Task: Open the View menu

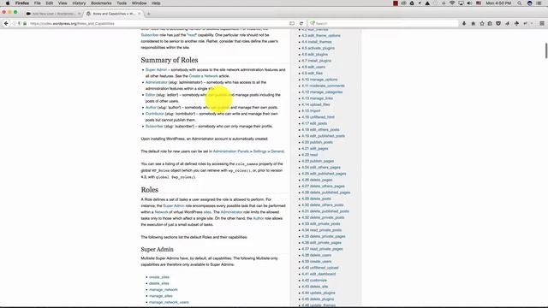Action: point(63,3)
